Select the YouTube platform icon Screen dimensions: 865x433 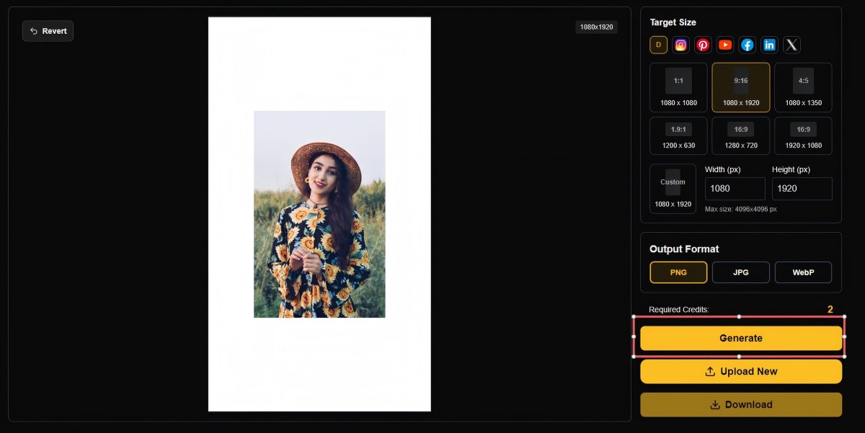[725, 45]
